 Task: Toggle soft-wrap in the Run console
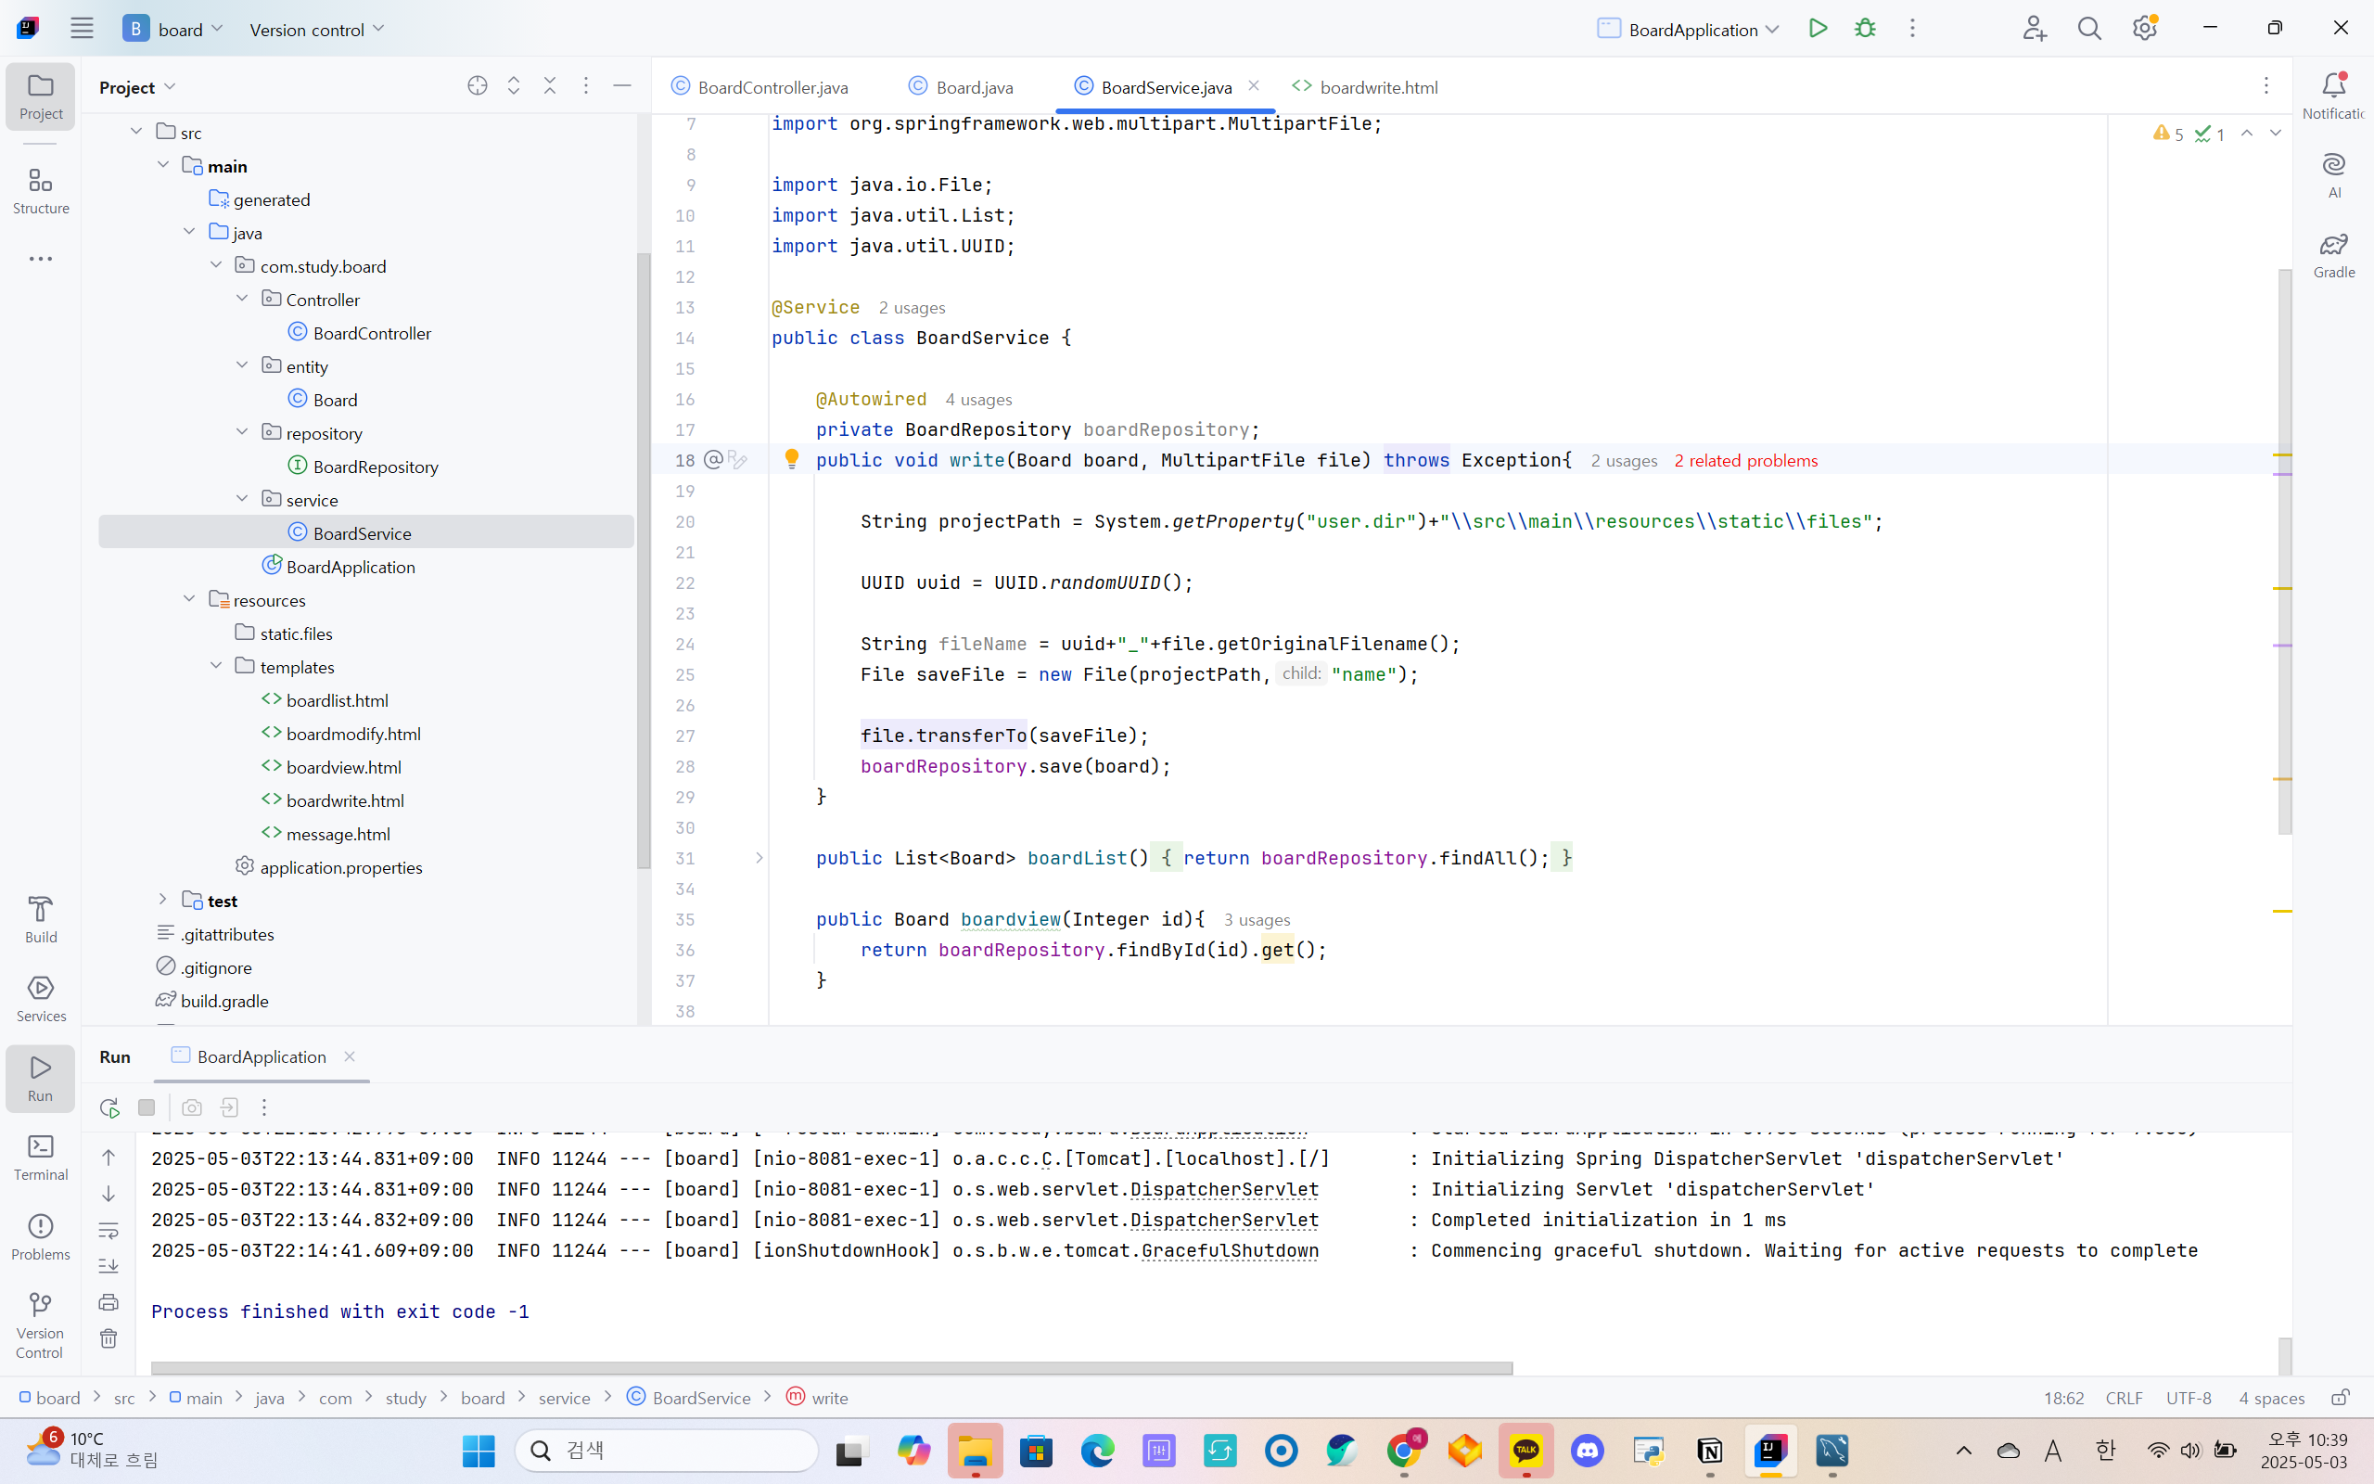coord(108,1230)
